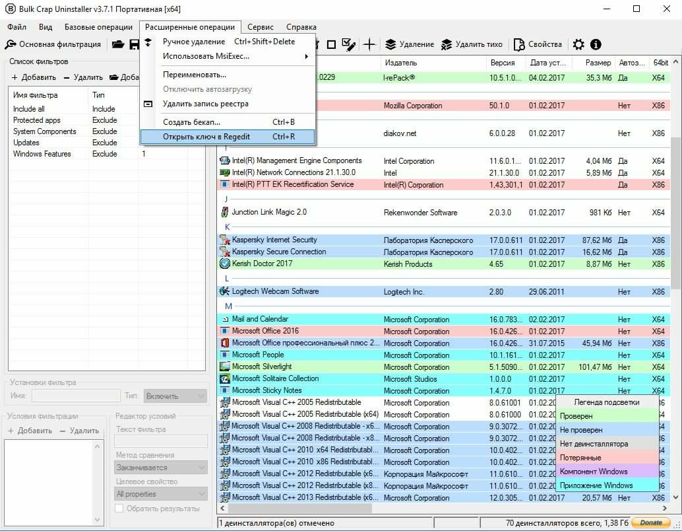
Task: Expand the Метод сравнения dropdown
Action: [161, 468]
